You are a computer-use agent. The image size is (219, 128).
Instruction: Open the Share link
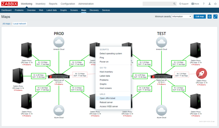point(195,4)
